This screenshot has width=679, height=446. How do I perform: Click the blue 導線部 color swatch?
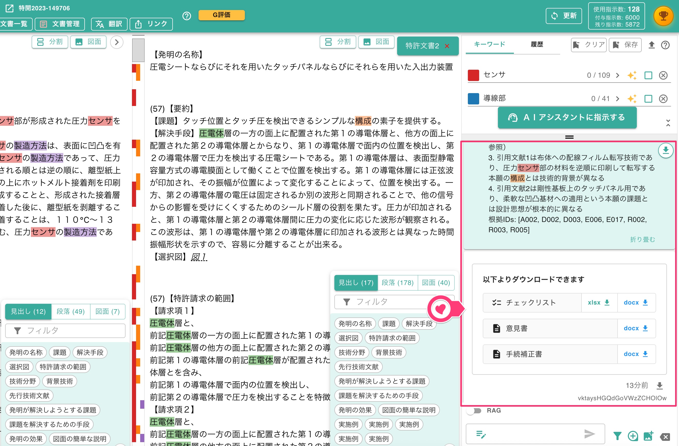tap(473, 99)
